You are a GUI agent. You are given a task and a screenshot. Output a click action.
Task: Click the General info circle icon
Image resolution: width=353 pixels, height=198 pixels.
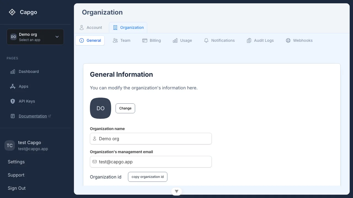point(82,40)
